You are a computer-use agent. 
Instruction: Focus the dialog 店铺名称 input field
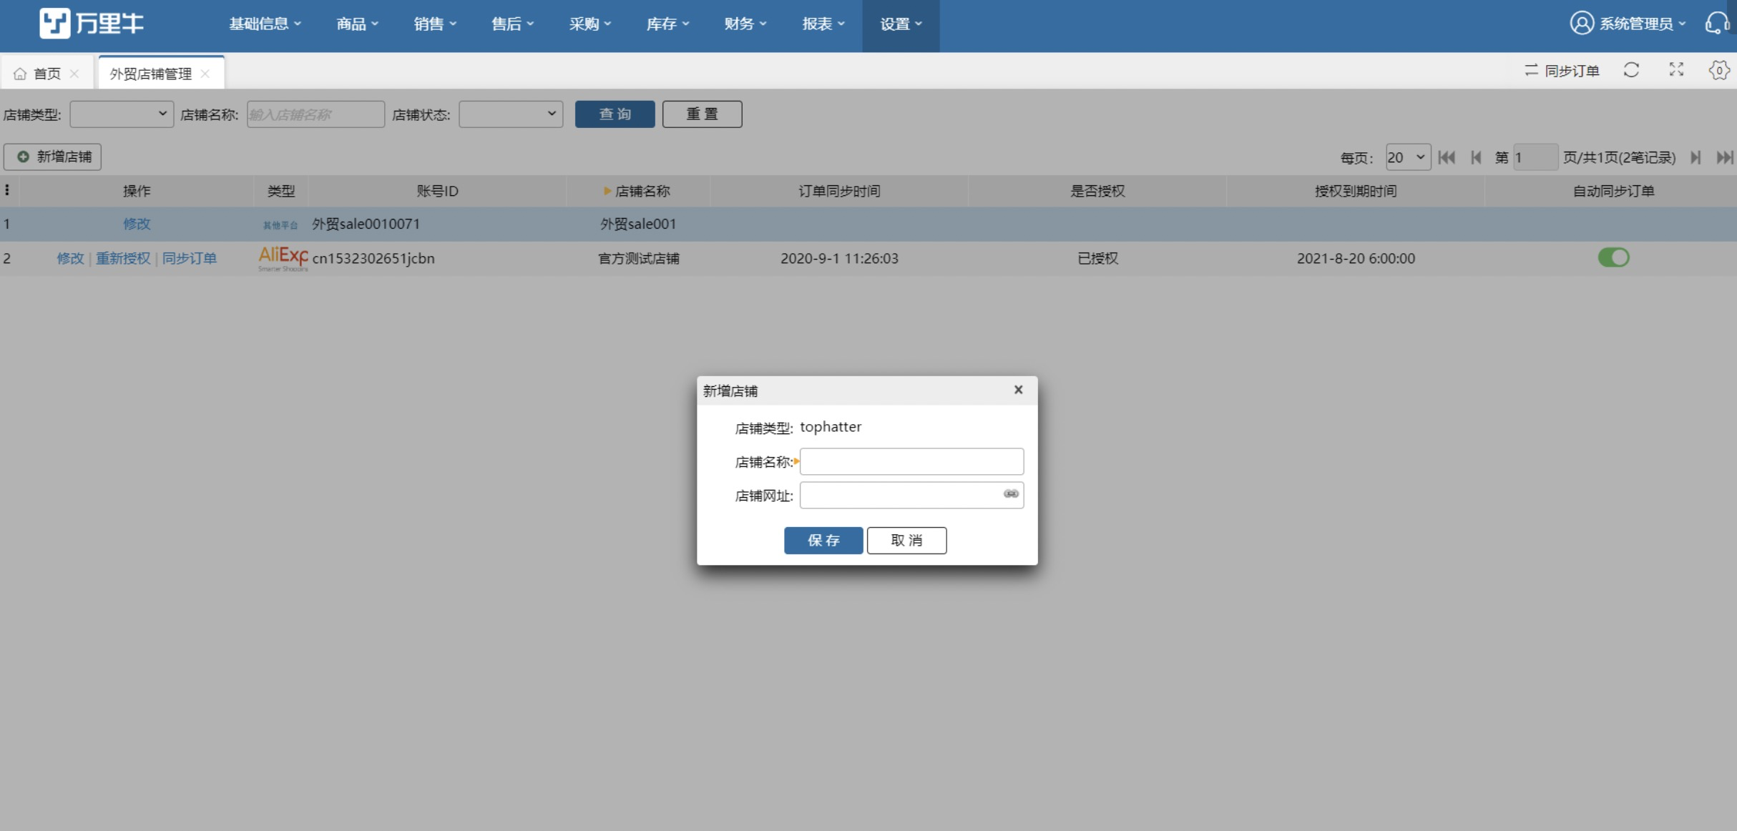point(911,461)
